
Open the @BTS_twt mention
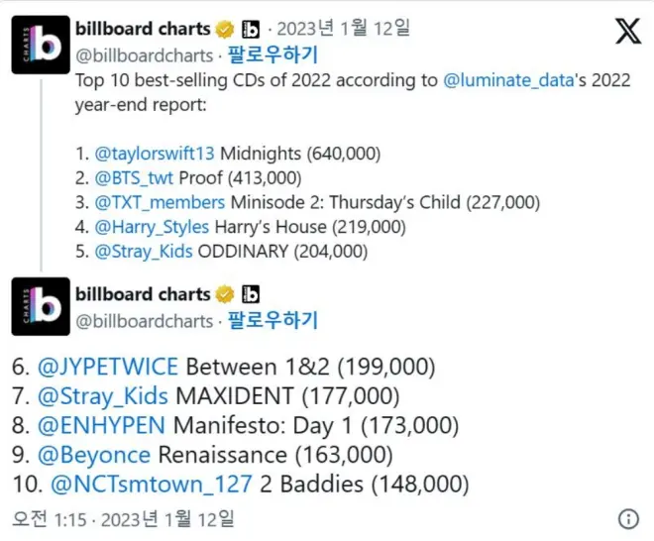(133, 178)
